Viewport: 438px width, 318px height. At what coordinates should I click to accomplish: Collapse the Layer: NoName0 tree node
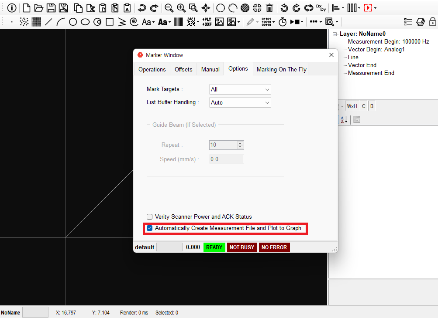pos(335,34)
